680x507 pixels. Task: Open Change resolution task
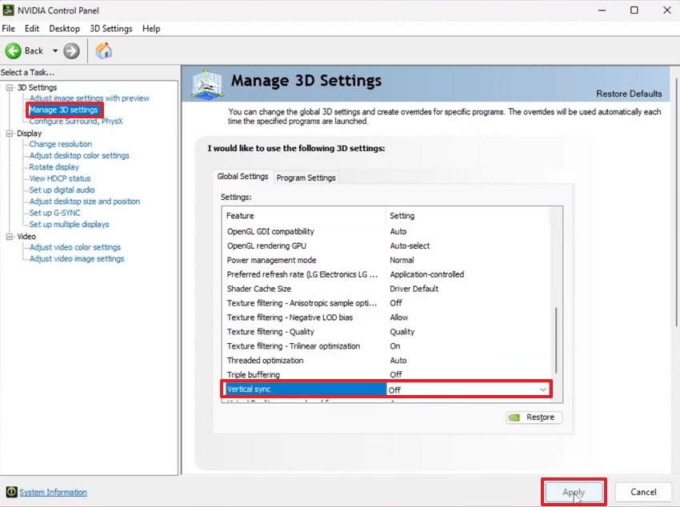pos(60,144)
